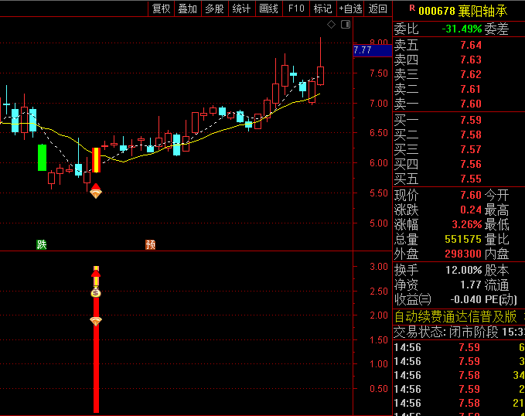
Task: Click the 买二 price 7.58
Action: (471, 135)
